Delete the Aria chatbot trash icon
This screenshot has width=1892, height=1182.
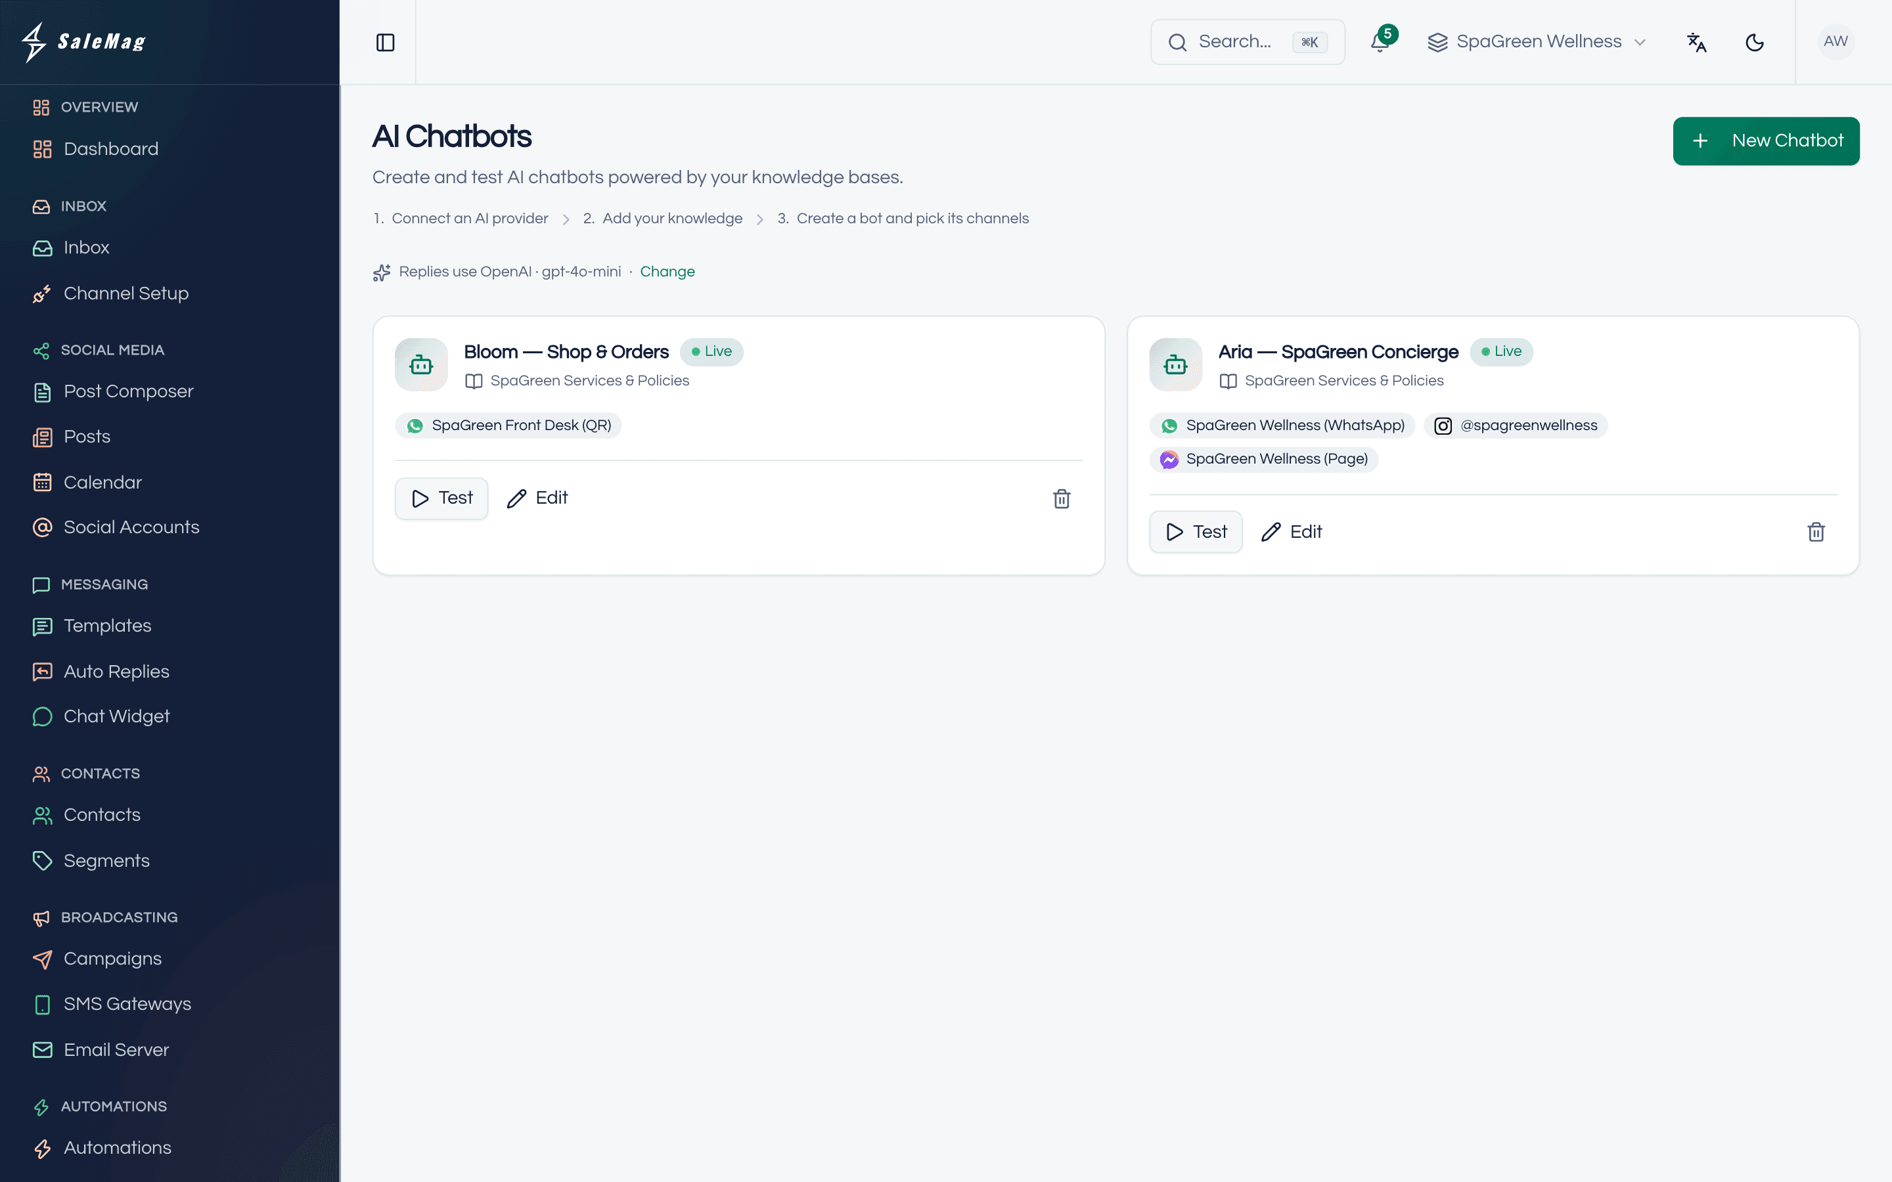click(1816, 533)
